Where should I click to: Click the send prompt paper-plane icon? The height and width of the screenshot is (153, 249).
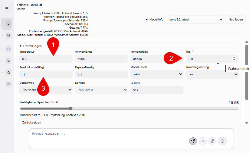(193, 141)
